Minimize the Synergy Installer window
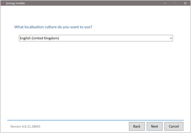Viewport: 191px width, 133px height. pyautogui.click(x=165, y=3)
